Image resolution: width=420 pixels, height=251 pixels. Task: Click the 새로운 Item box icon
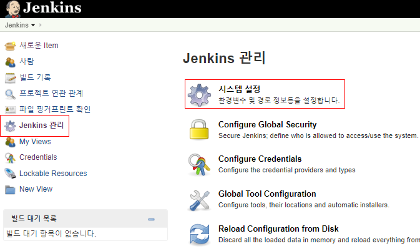pos(10,46)
